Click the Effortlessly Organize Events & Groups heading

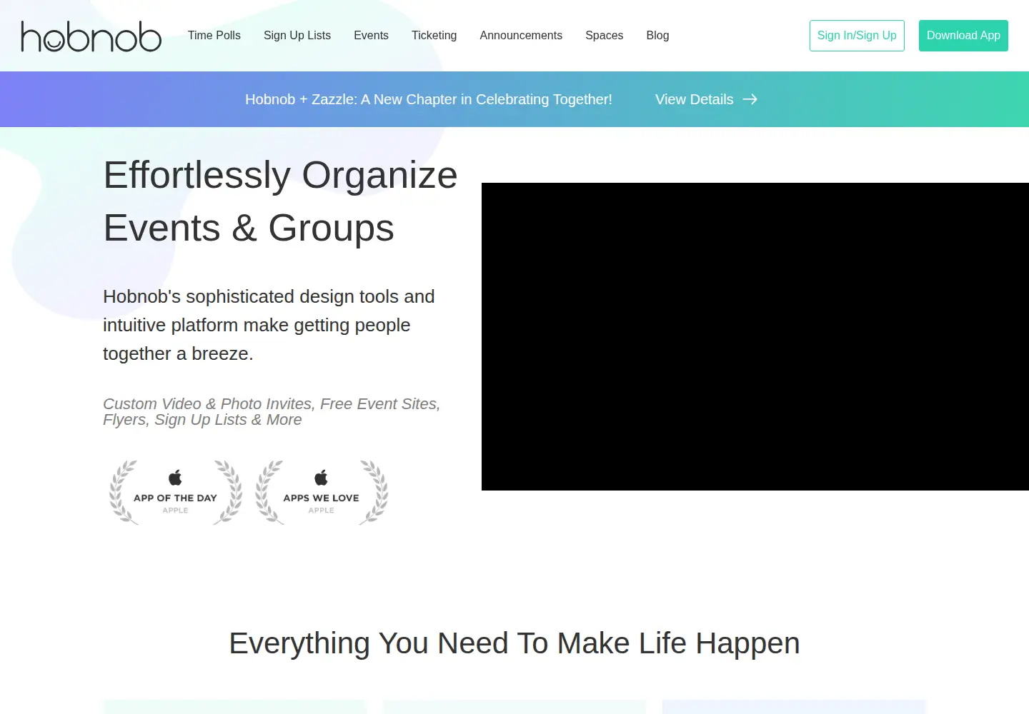(x=280, y=201)
